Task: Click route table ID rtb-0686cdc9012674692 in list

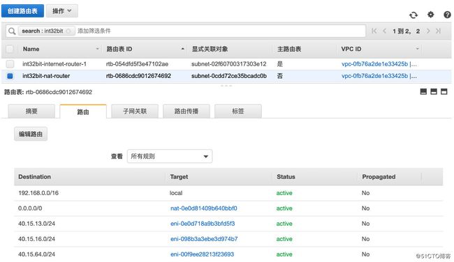Action: 138,76
